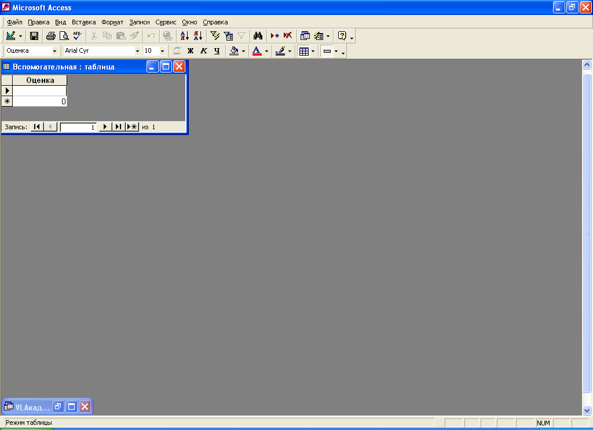Click the Find binoculars icon
This screenshot has width=593, height=430.
tap(258, 36)
